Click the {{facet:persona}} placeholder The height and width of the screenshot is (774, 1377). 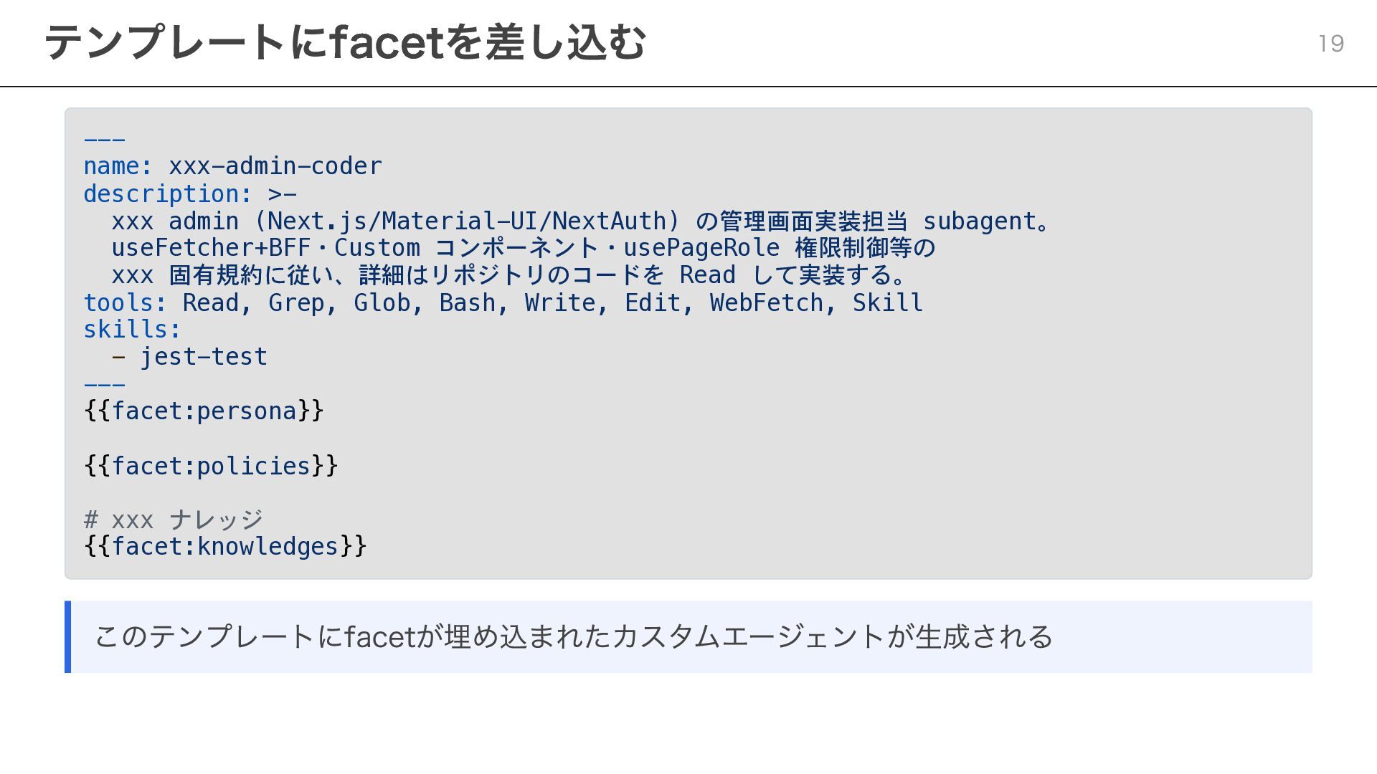pyautogui.click(x=204, y=411)
